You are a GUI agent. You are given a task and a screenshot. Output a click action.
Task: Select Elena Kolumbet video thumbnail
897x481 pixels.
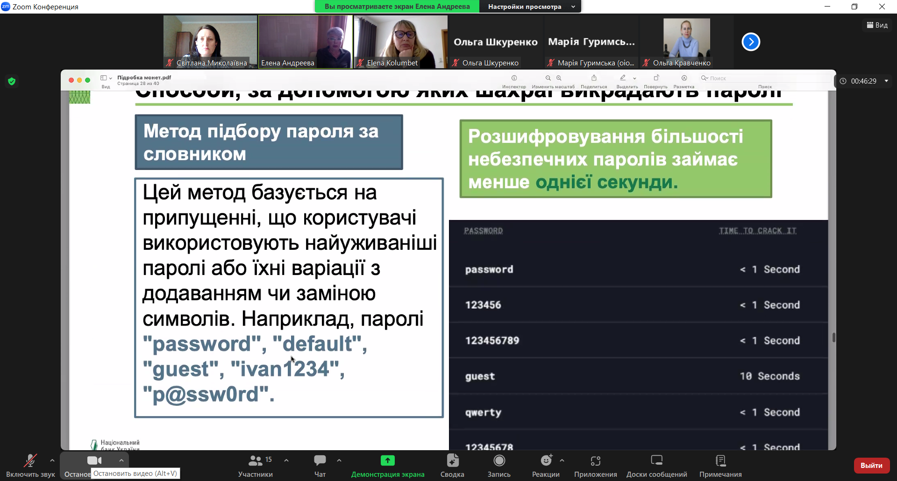(x=401, y=42)
